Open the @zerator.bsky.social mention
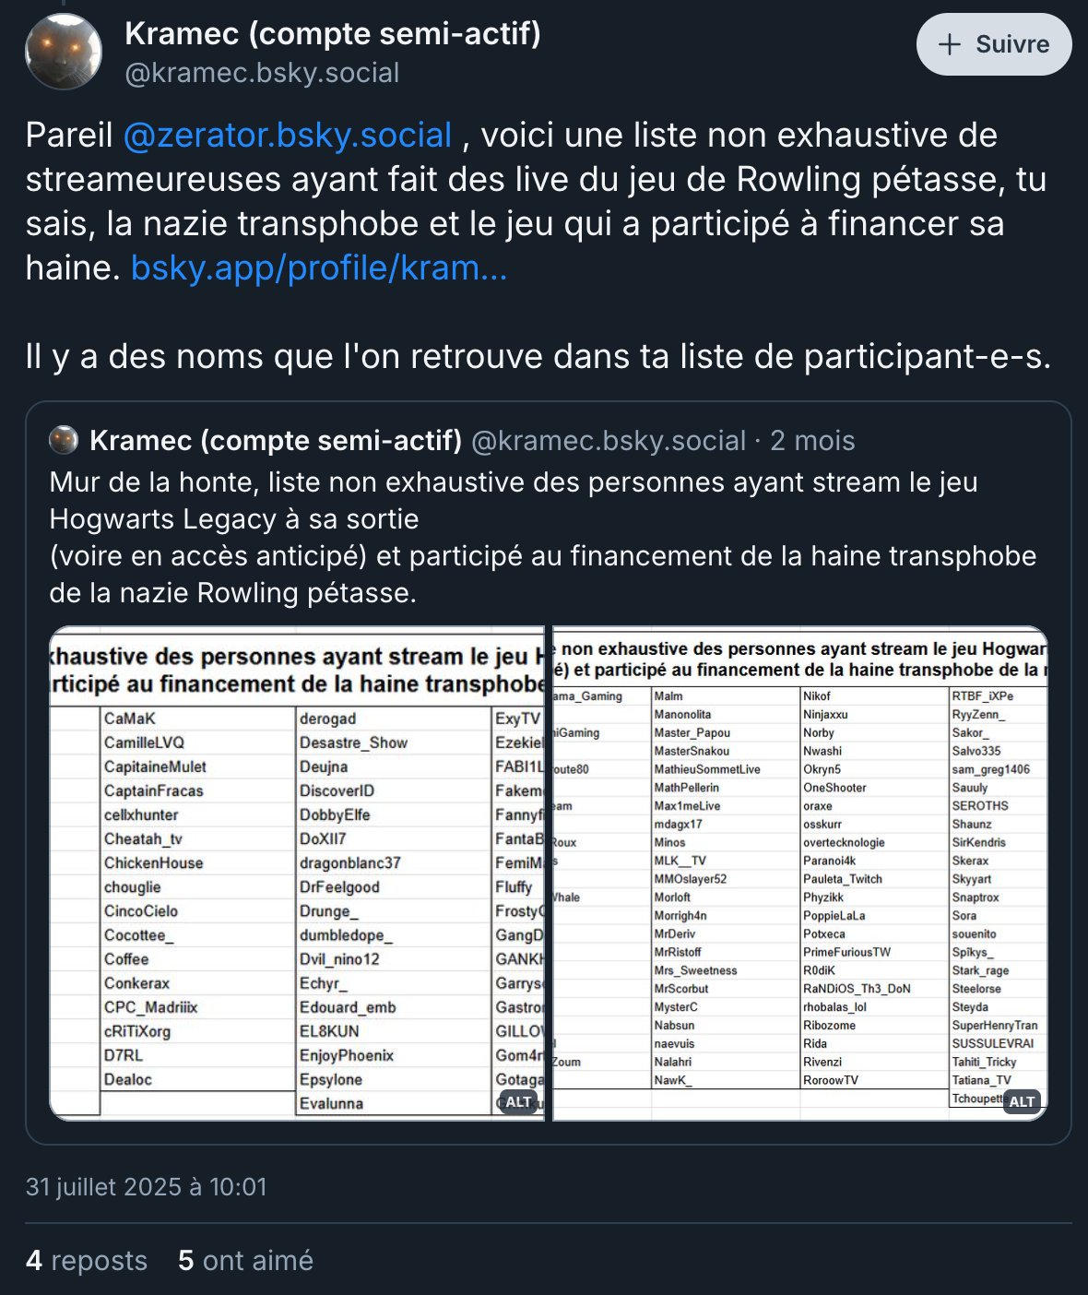This screenshot has height=1295, width=1088. [287, 135]
